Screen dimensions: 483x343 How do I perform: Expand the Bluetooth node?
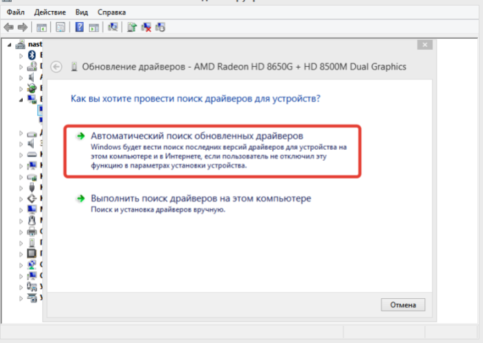(x=21, y=56)
